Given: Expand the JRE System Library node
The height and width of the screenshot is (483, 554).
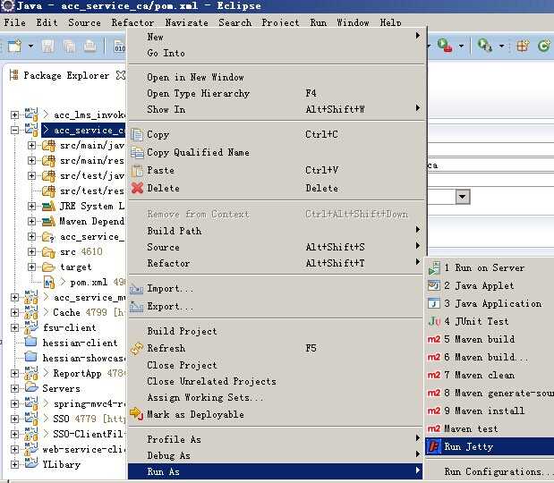Looking at the screenshot, I should click(31, 207).
